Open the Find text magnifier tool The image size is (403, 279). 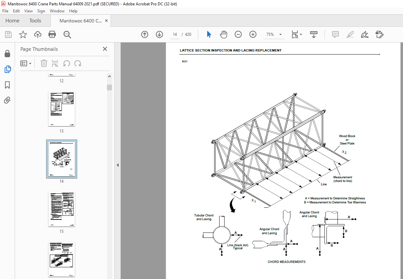[67, 34]
